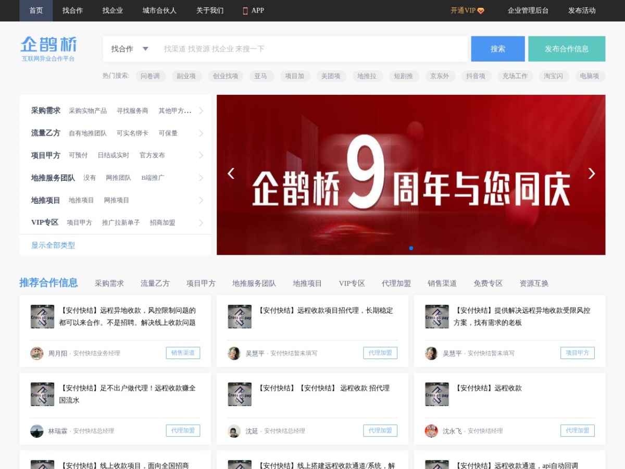Open 周月阳's profile avatar

pyautogui.click(x=37, y=353)
